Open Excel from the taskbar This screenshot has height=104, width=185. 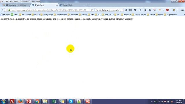coord(54,101)
